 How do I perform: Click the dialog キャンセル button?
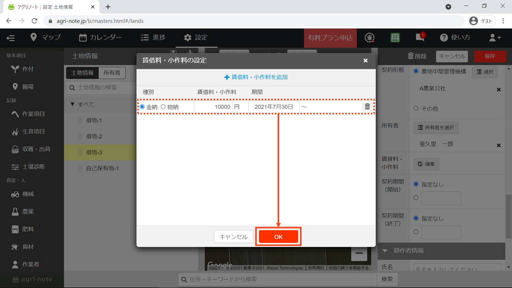[234, 237]
